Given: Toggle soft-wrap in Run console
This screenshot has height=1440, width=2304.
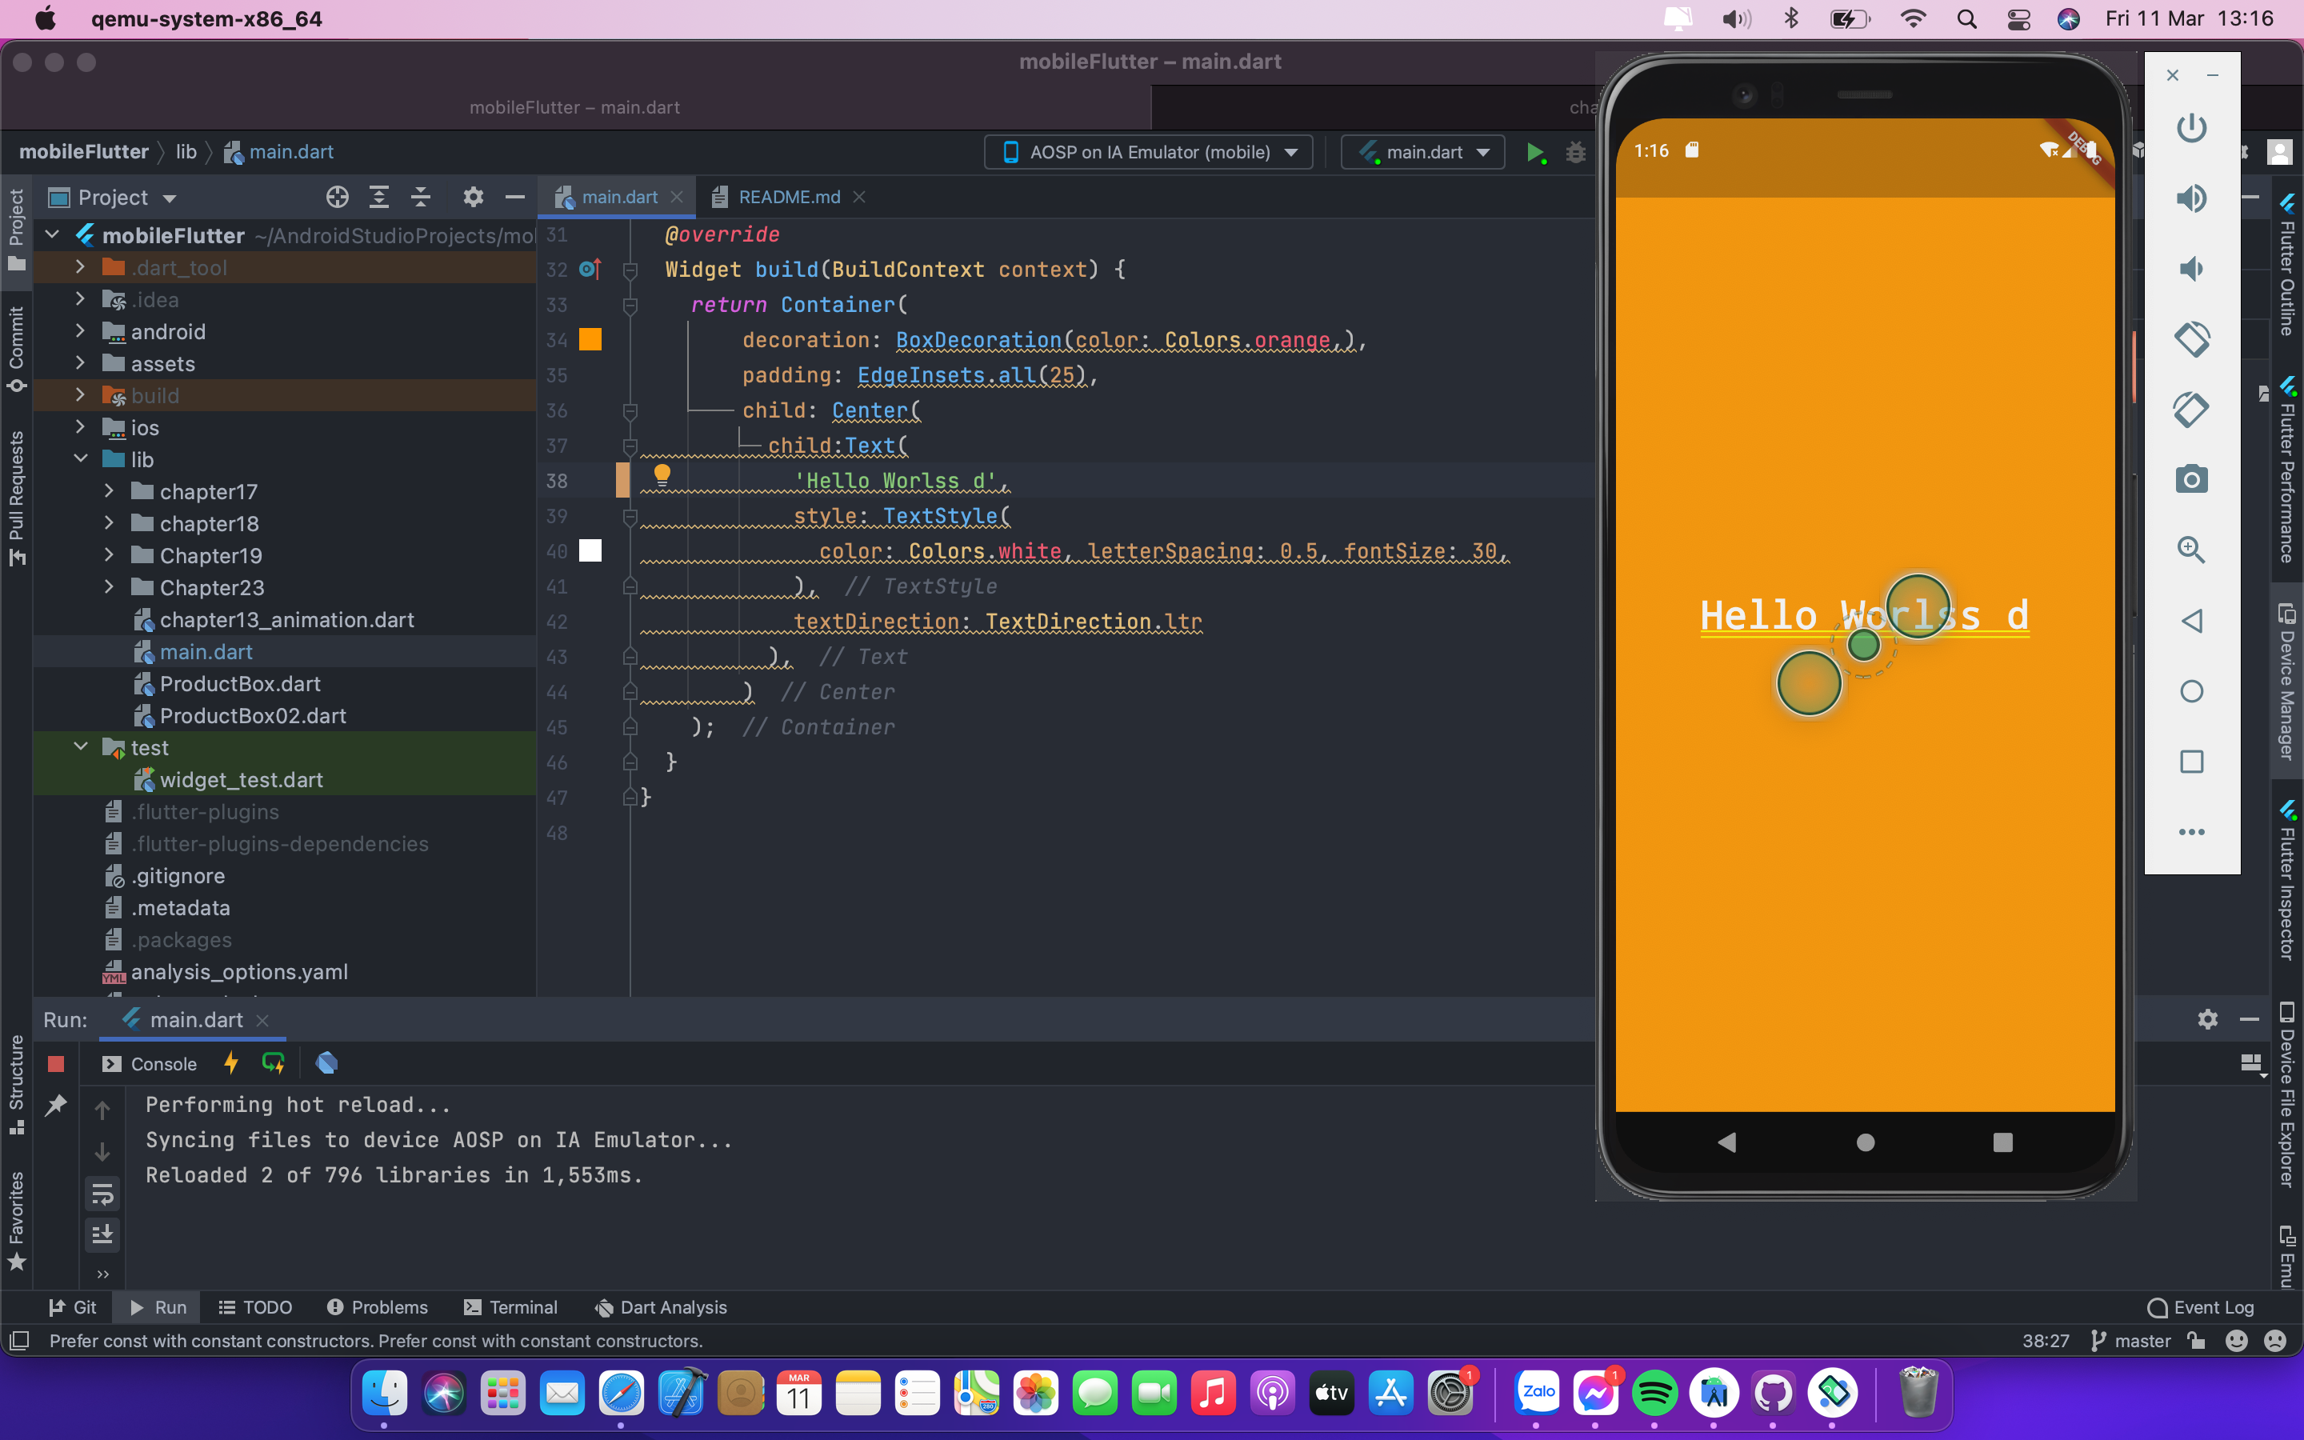Looking at the screenshot, I should coord(103,1194).
